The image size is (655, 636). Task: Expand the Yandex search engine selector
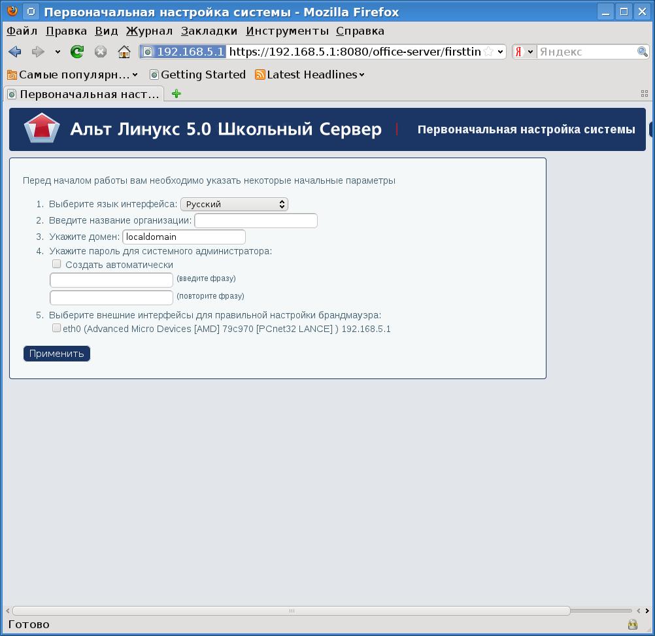pos(524,52)
